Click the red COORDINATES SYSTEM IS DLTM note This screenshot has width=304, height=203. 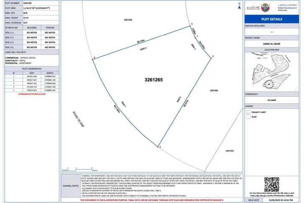[32, 94]
